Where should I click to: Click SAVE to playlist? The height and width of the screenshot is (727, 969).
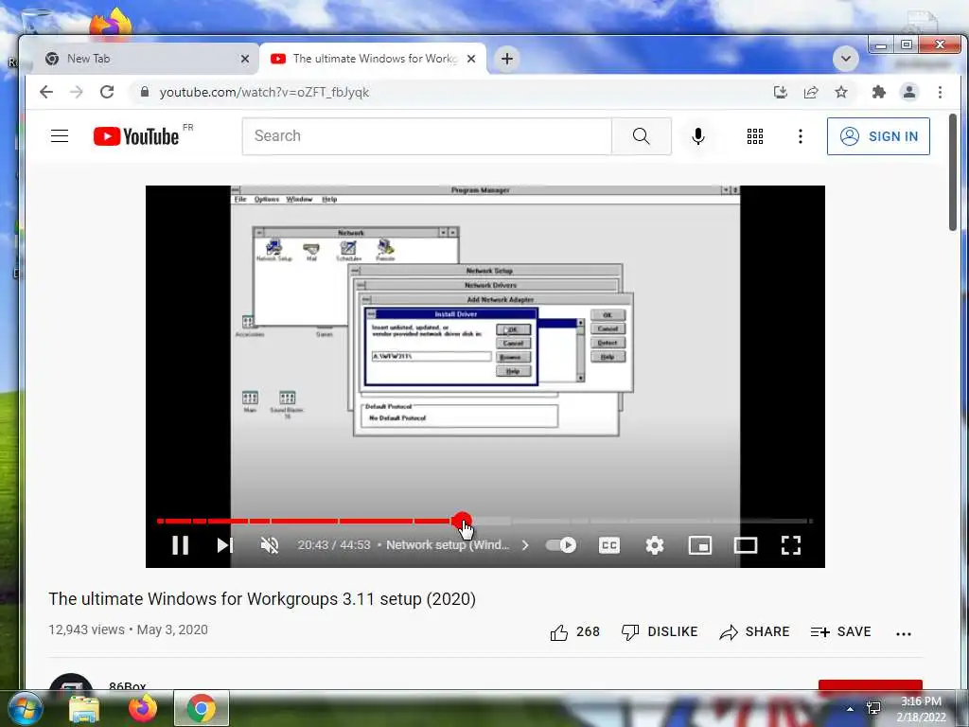(840, 631)
